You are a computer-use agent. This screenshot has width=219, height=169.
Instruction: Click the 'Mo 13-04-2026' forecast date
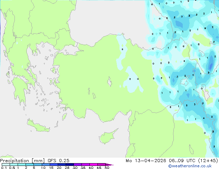146,161
